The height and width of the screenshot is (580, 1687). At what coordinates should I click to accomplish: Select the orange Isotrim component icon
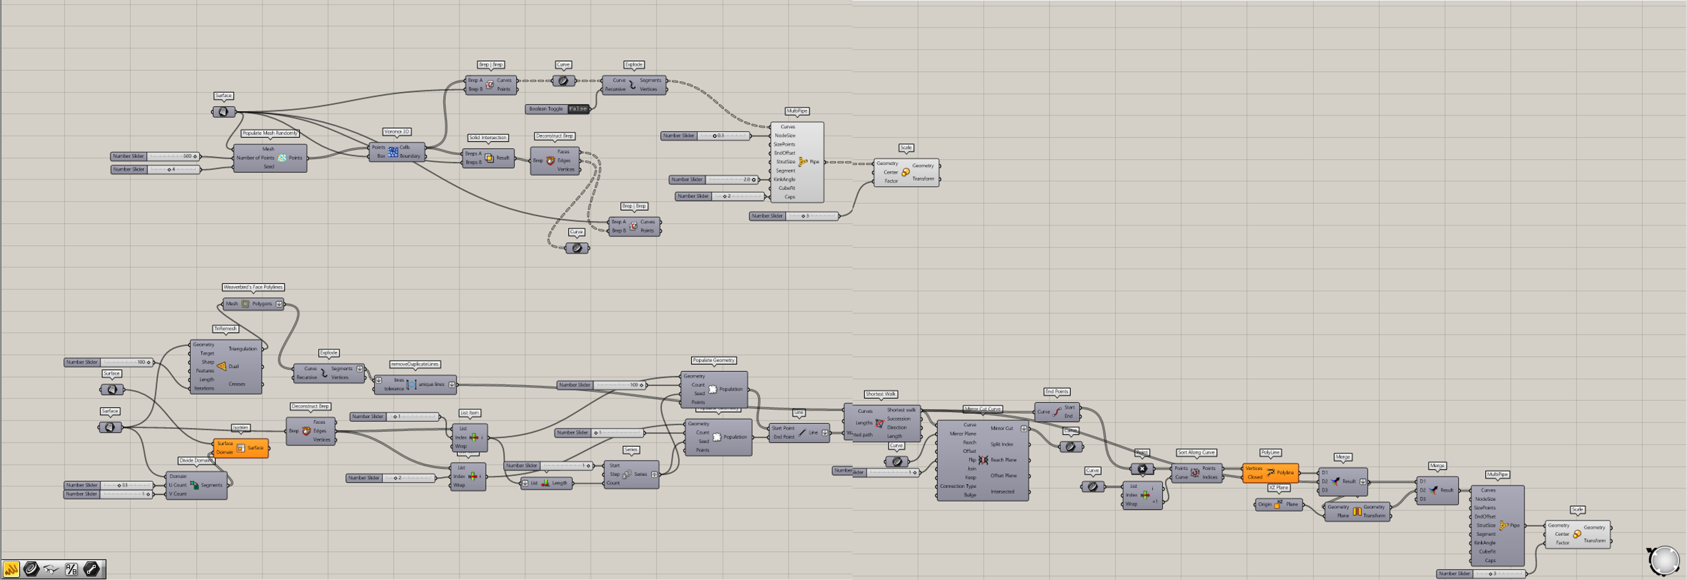pos(240,448)
